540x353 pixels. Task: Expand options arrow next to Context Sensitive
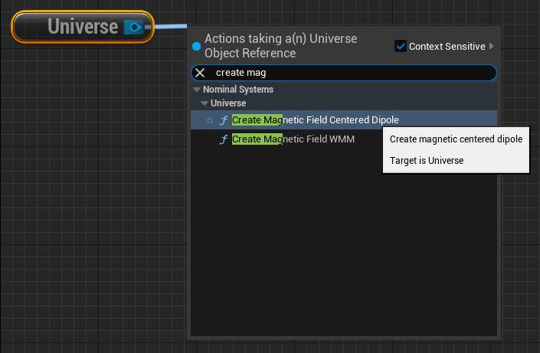(492, 47)
